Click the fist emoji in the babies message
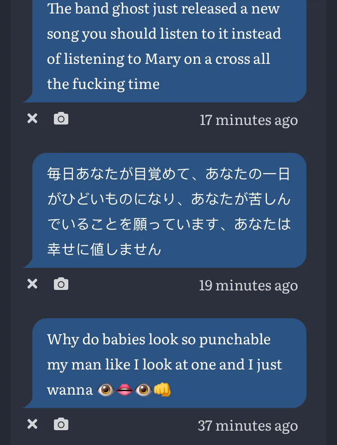The image size is (337, 445). pyautogui.click(x=162, y=389)
